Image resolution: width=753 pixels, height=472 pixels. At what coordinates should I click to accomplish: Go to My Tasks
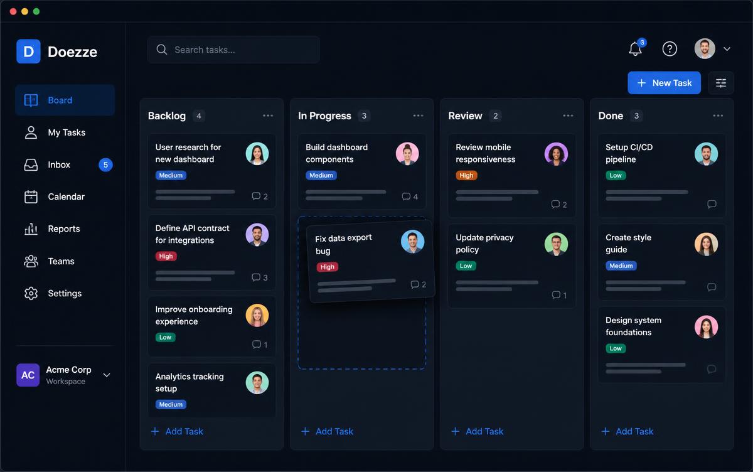tap(65, 132)
